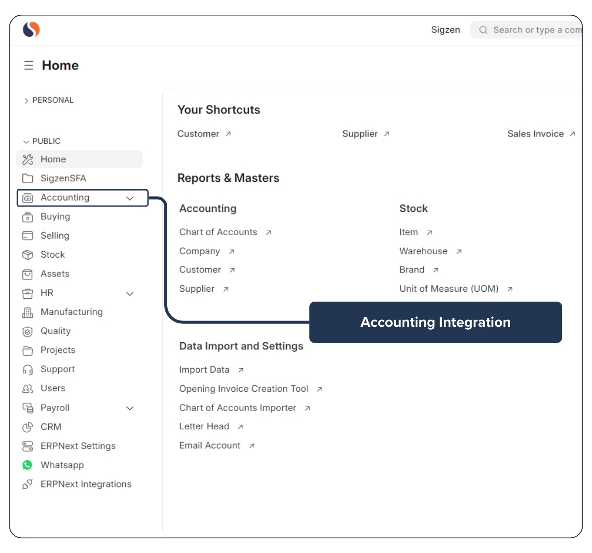
Task: Select the Buying icon in the sidebar
Action: [27, 217]
